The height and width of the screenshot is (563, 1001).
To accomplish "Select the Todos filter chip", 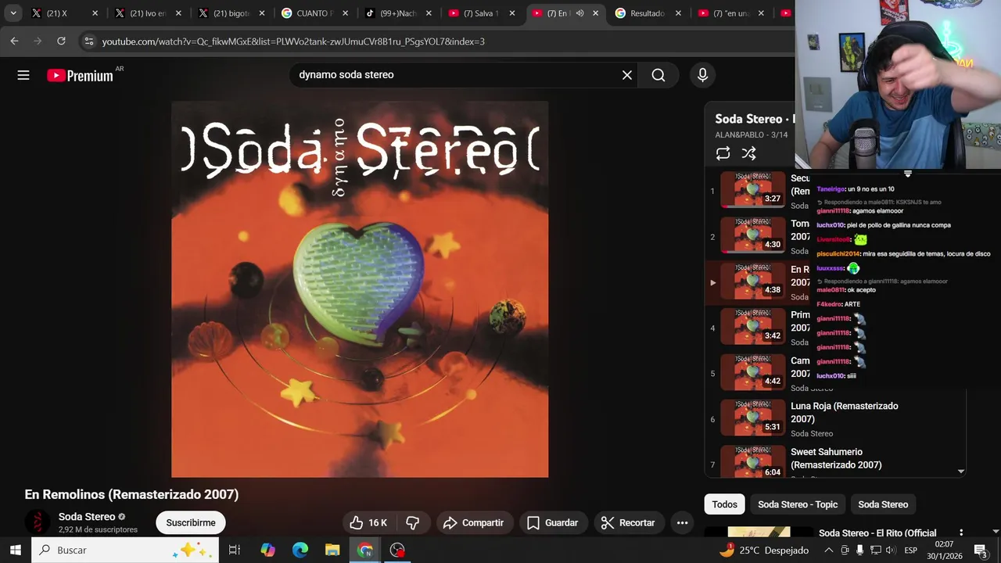I will 724,504.
